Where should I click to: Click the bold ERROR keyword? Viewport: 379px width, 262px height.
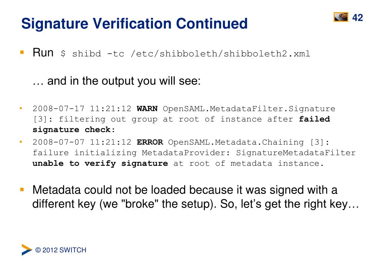150,142
